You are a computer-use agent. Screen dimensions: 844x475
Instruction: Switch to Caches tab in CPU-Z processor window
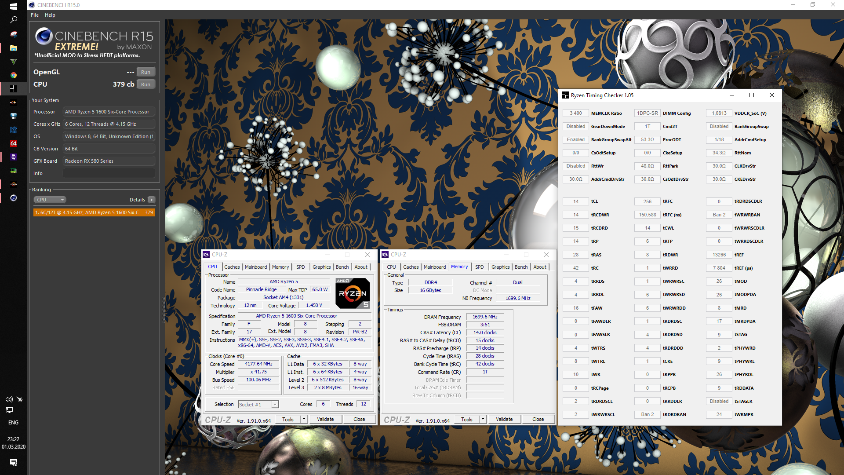tap(232, 267)
